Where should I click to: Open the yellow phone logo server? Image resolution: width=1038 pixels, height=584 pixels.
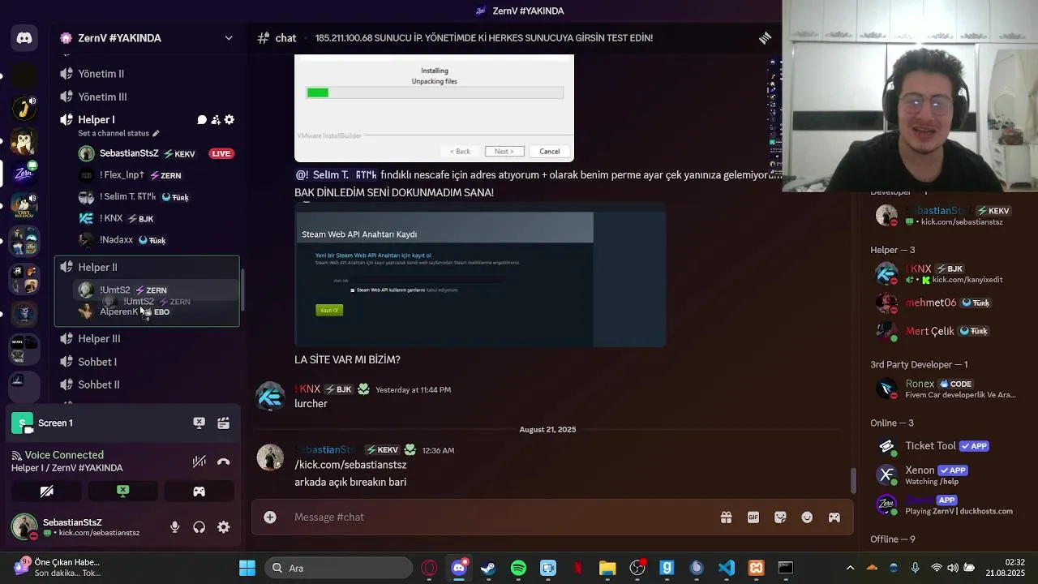(24, 107)
